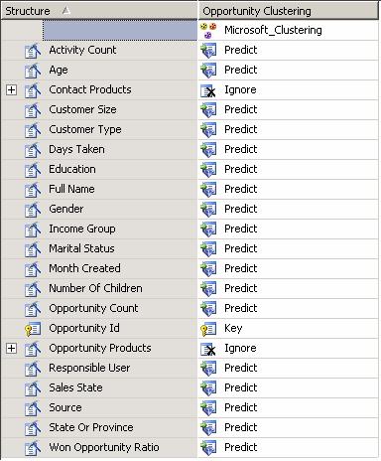Click the Opportunity Clustering column header

[x=288, y=11]
